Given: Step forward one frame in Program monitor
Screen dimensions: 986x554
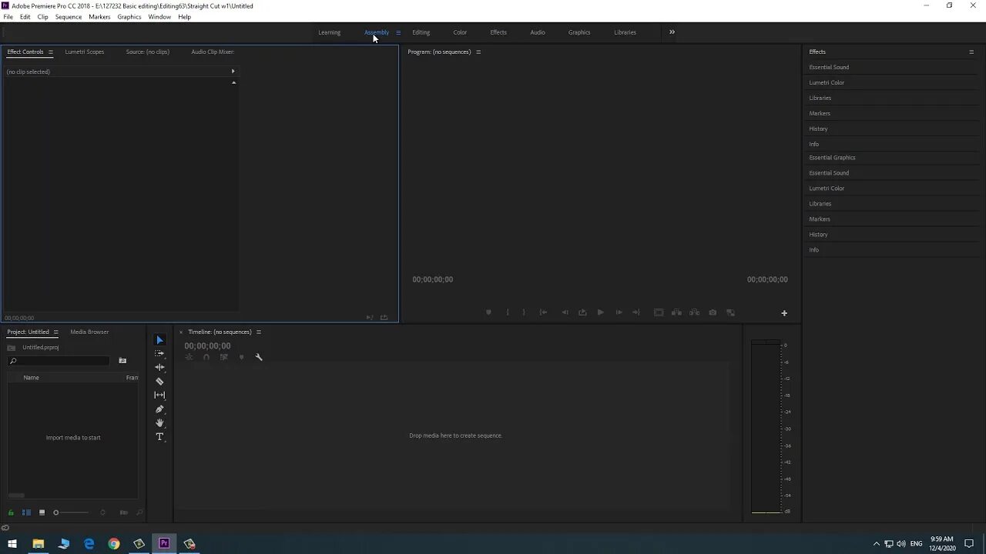Looking at the screenshot, I should pyautogui.click(x=619, y=312).
